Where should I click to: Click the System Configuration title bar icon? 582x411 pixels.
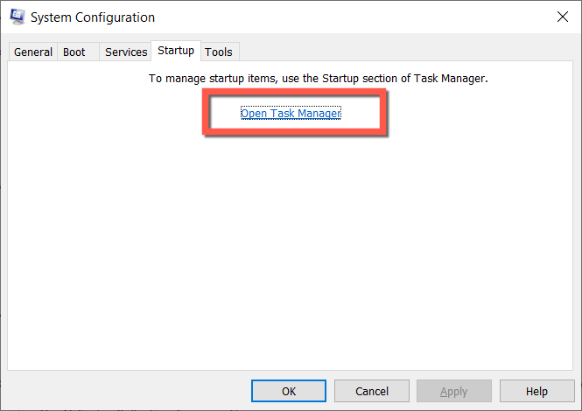(x=17, y=17)
